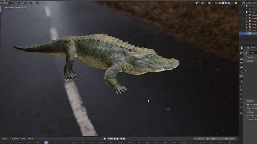Viewport: 257px width, 144px height.
Task: Select solid viewport shading
Action: pyautogui.click(x=223, y=3)
